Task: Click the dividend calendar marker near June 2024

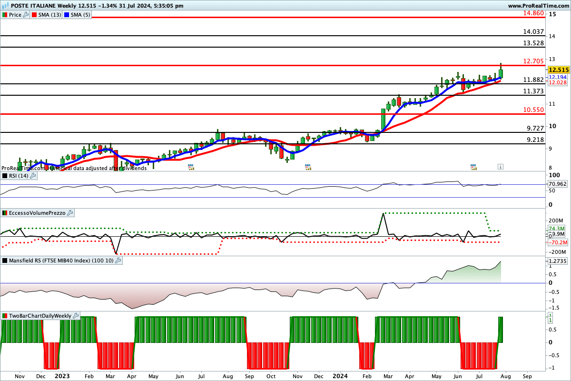Action: point(473,167)
